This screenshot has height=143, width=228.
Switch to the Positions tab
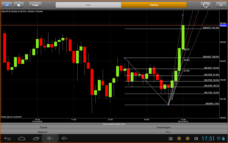pyautogui.click(x=154, y=5)
